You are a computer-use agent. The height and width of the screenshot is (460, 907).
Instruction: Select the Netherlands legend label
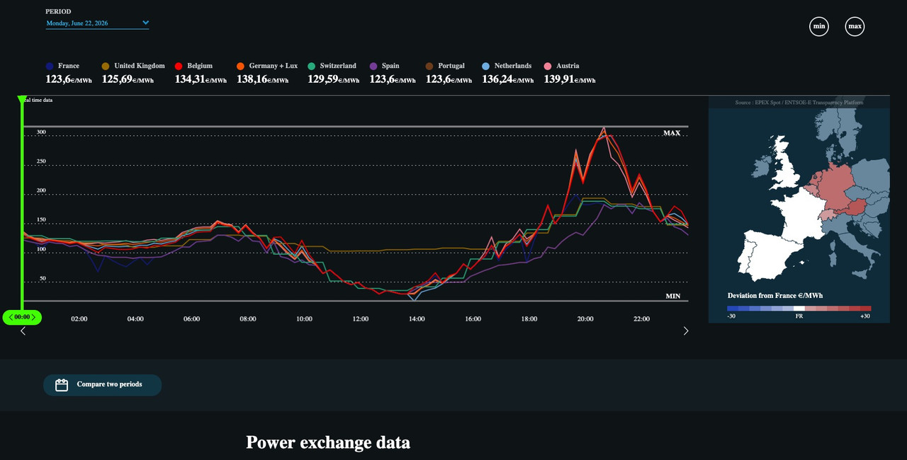coord(513,66)
